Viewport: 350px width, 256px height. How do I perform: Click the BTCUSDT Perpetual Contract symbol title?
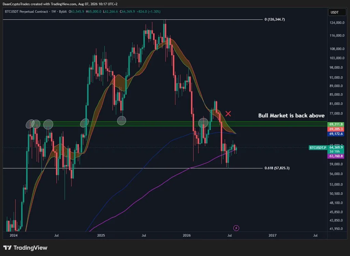(26, 11)
